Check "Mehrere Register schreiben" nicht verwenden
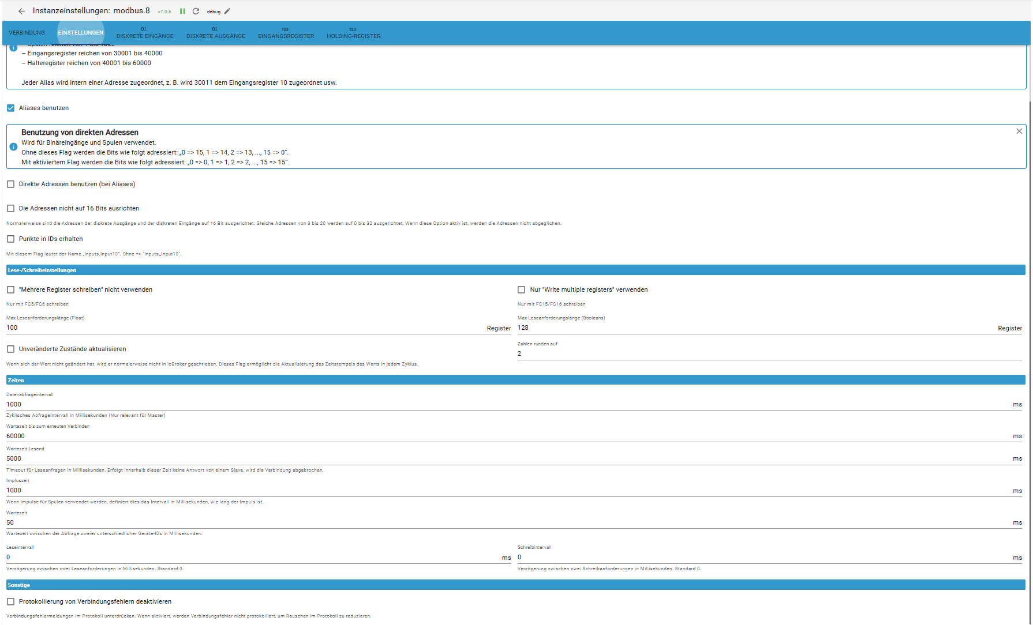 click(10, 289)
